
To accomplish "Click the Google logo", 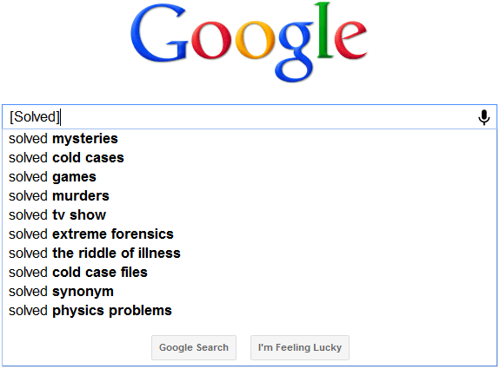I will click(x=249, y=42).
